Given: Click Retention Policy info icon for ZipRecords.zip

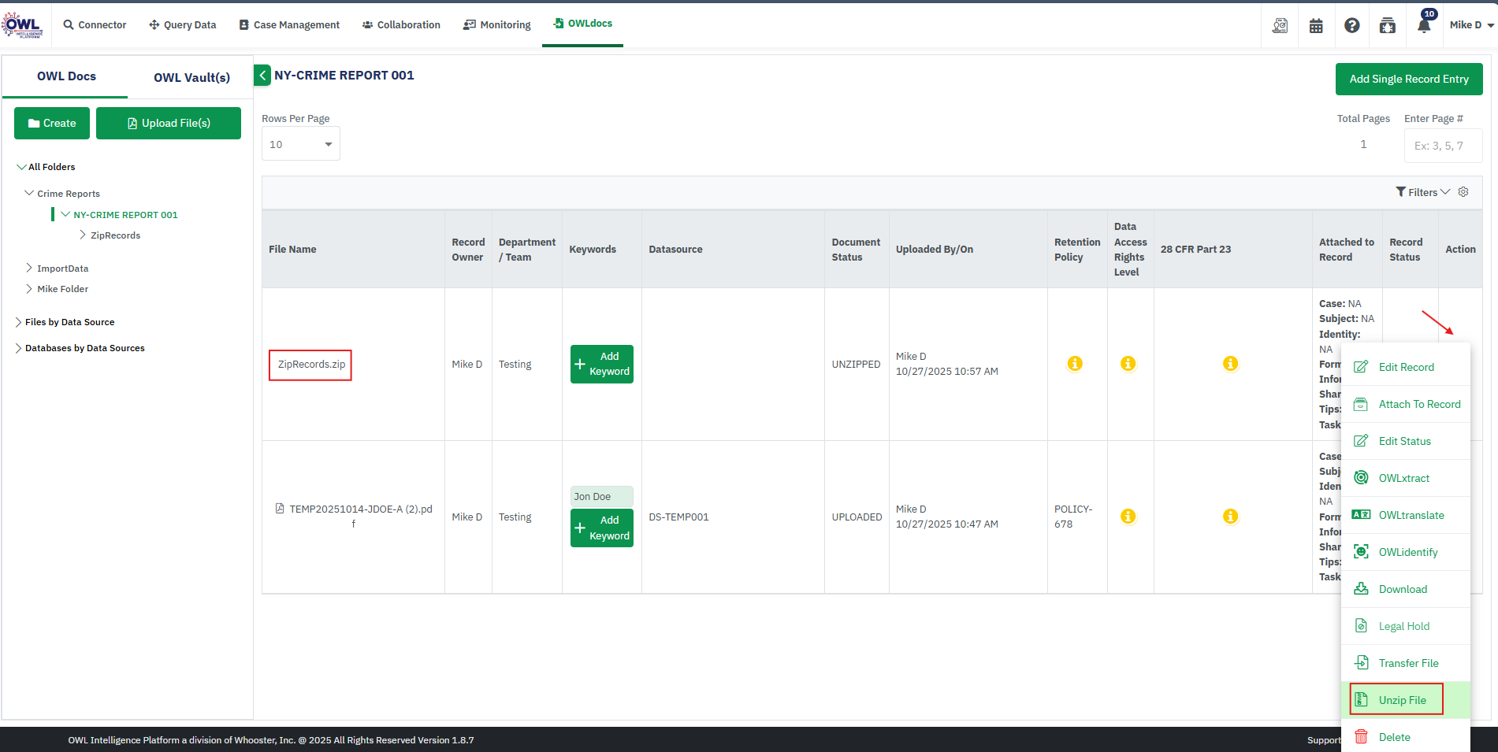Looking at the screenshot, I should [x=1075, y=364].
